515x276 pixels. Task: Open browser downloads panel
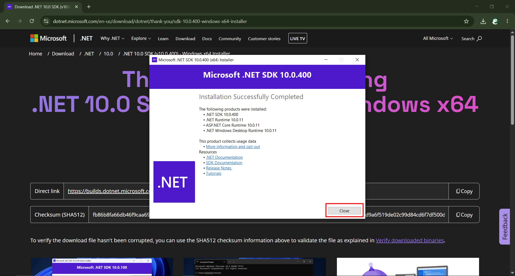(483, 21)
